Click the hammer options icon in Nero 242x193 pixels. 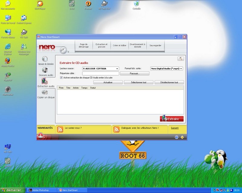[x=181, y=59]
